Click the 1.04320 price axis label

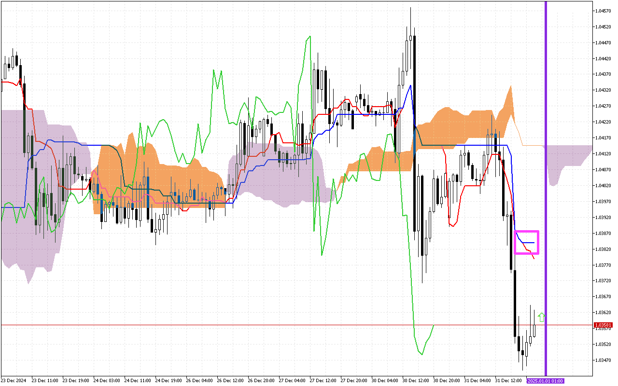click(602, 90)
